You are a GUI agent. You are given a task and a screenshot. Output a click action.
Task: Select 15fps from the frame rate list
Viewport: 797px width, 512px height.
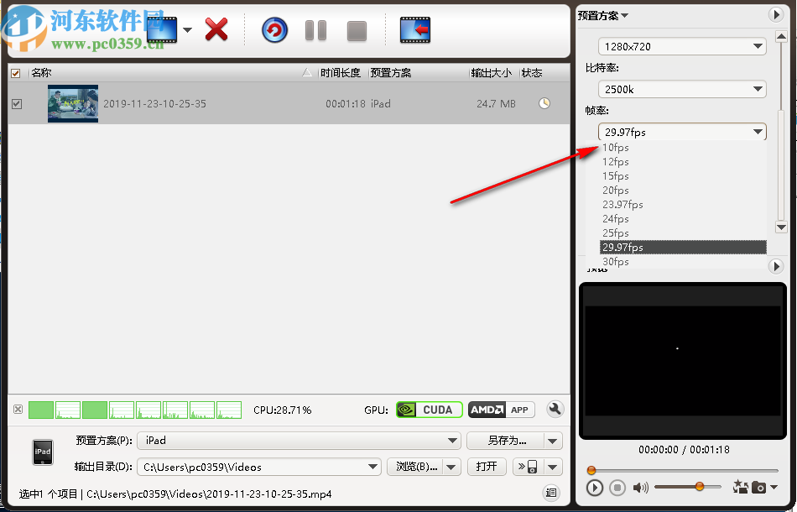coord(617,175)
